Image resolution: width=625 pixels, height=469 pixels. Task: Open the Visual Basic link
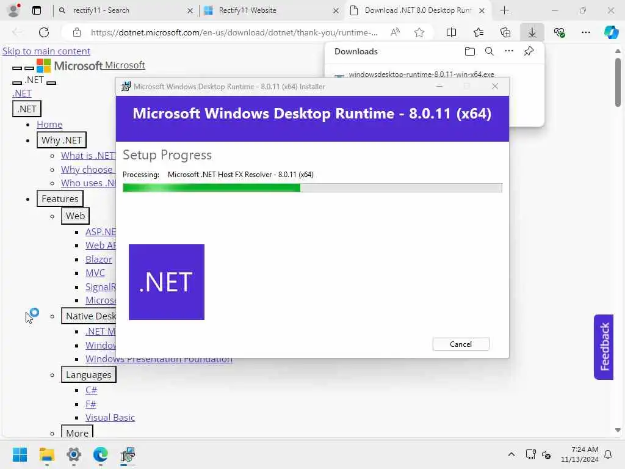(x=110, y=418)
